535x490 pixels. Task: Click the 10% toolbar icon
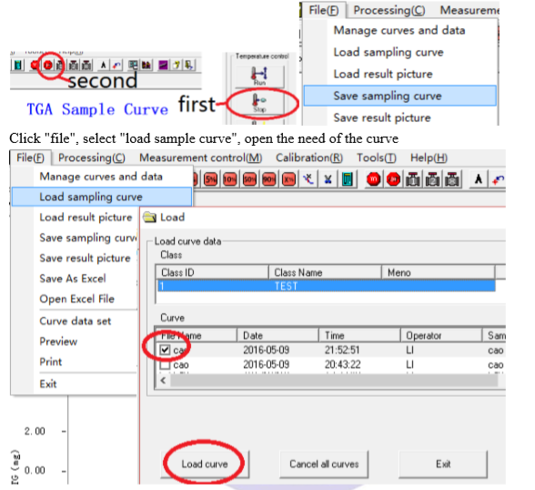point(230,179)
